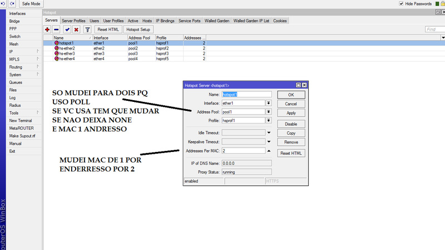Click the red X disable icon
The image size is (445, 250).
point(76,30)
